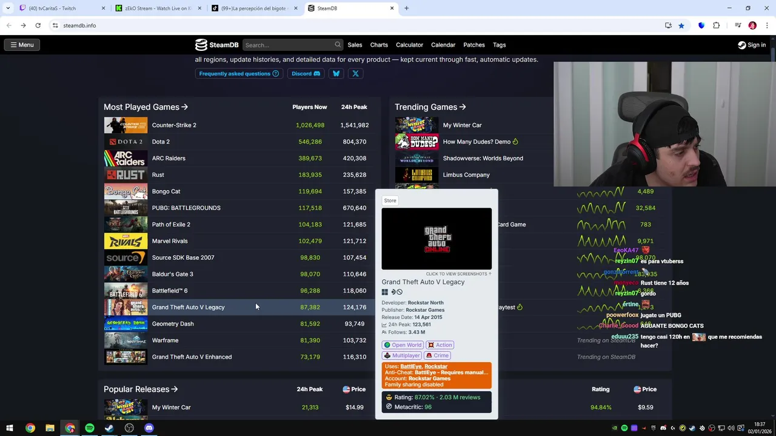The width and height of the screenshot is (776, 436).
Task: Open the Tags page
Action: [500, 45]
